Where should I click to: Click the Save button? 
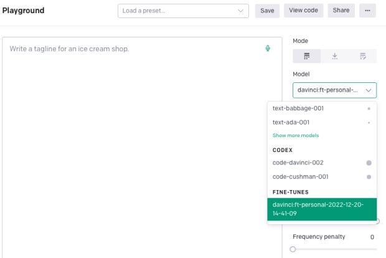pyautogui.click(x=267, y=11)
